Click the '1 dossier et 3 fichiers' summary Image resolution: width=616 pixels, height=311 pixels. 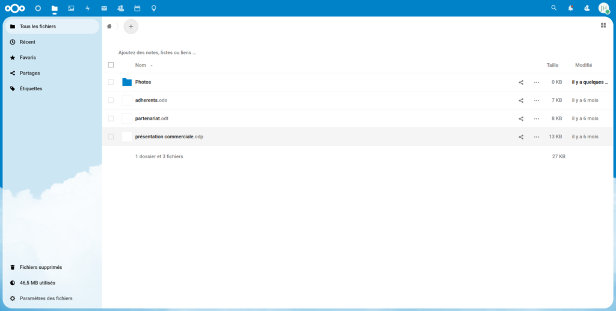tap(159, 156)
